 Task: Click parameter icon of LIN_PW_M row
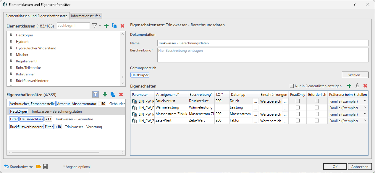(135, 114)
